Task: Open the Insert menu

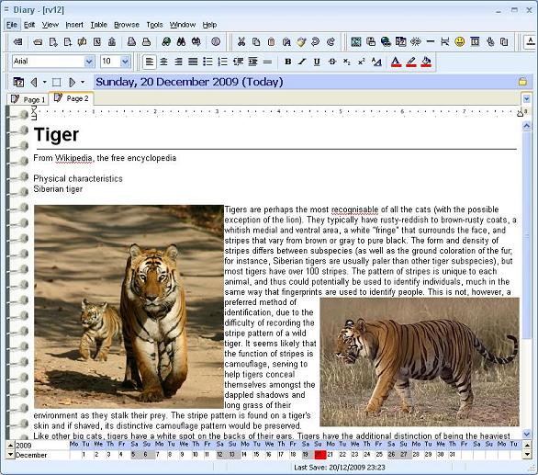Action: [74, 25]
